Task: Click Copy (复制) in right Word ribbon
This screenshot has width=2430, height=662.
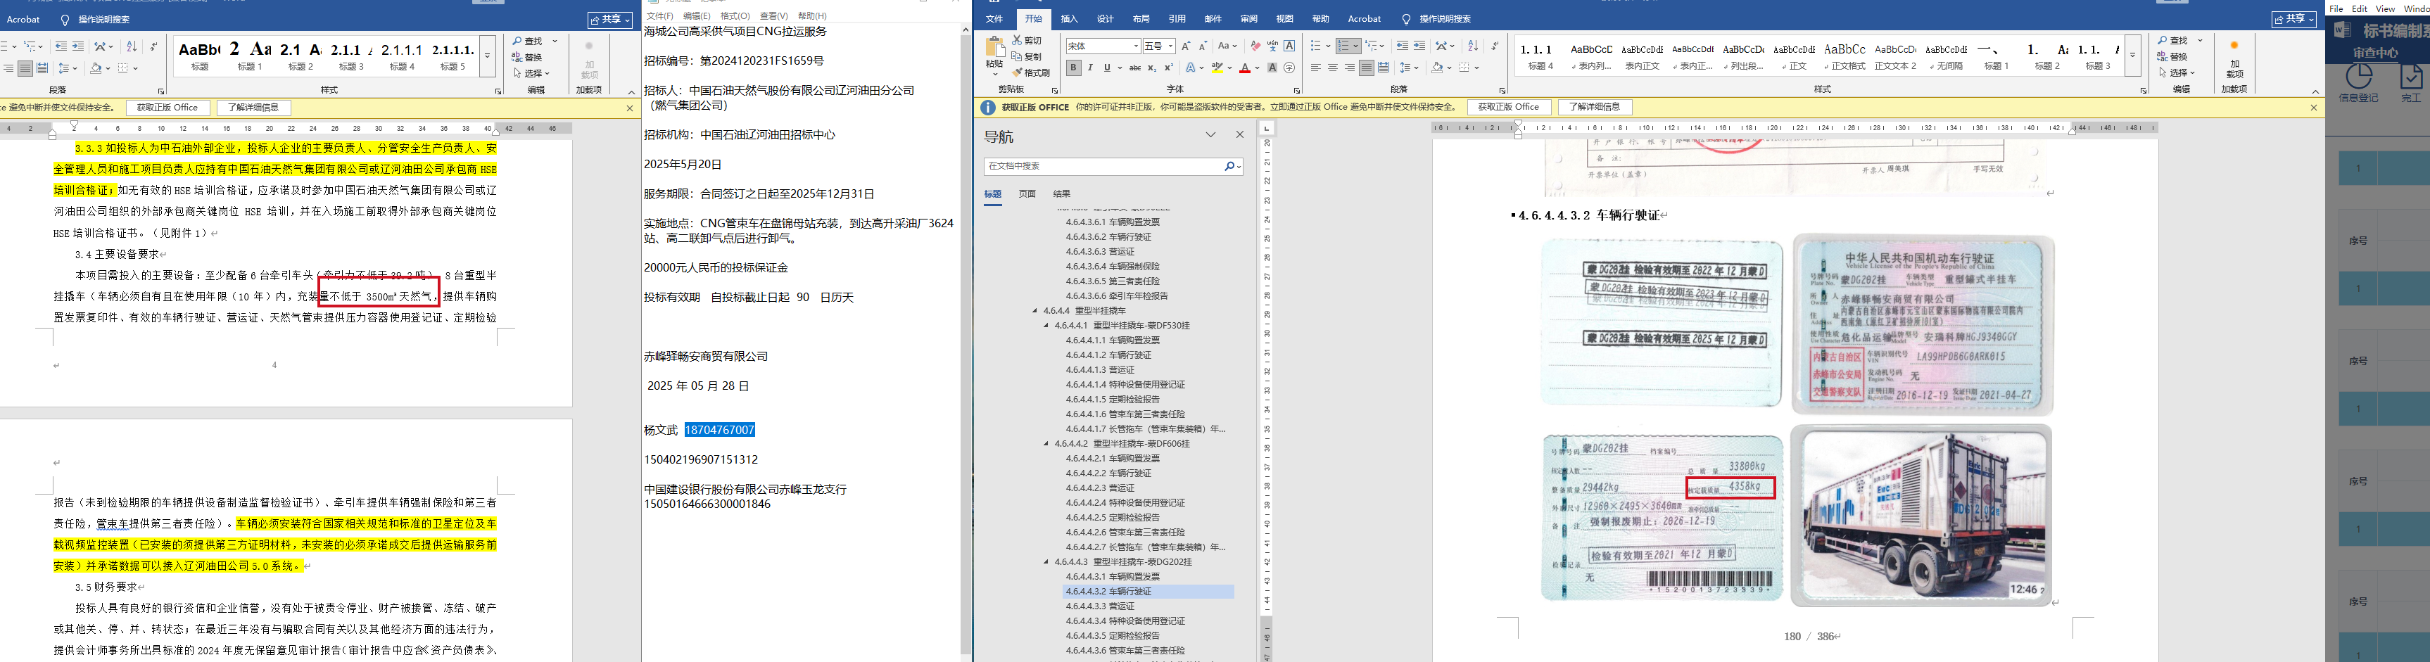Action: coord(1026,56)
